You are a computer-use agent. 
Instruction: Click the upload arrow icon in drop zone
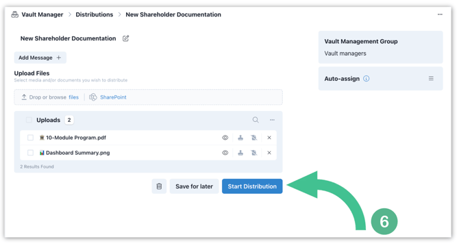(x=24, y=97)
